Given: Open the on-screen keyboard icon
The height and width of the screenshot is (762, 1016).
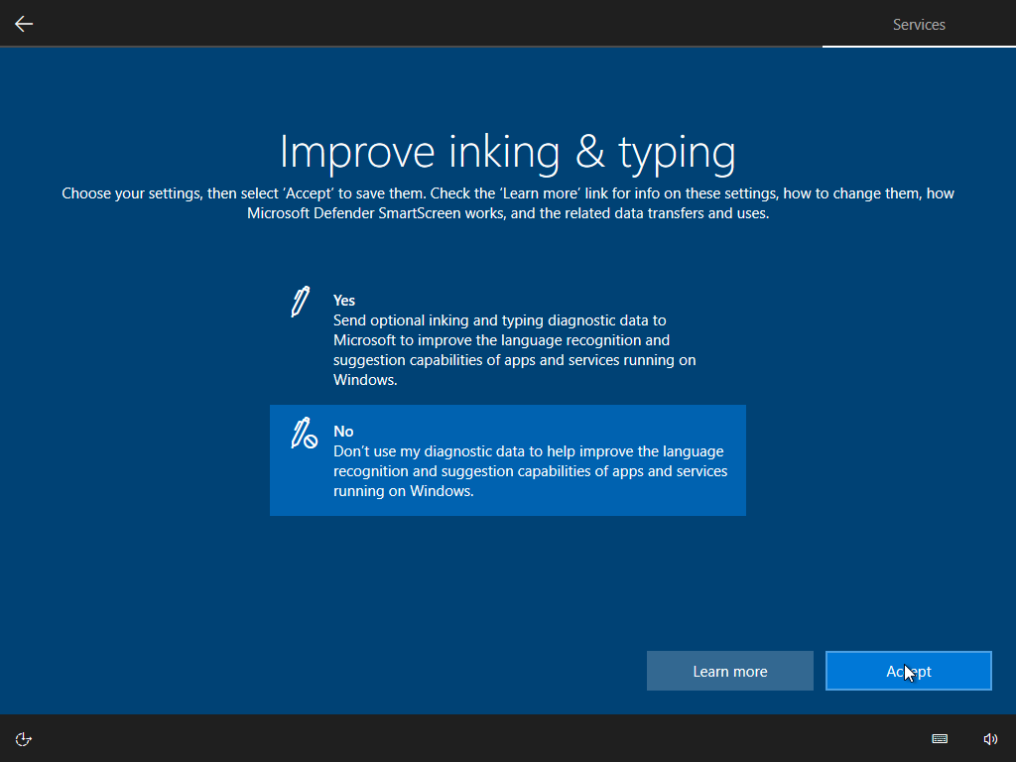Looking at the screenshot, I should [940, 738].
